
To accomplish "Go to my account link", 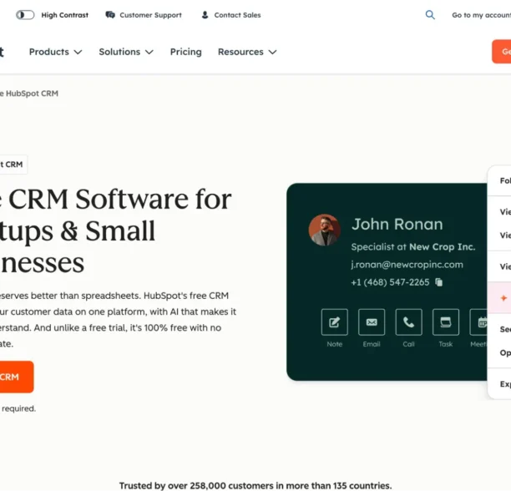I will [481, 15].
